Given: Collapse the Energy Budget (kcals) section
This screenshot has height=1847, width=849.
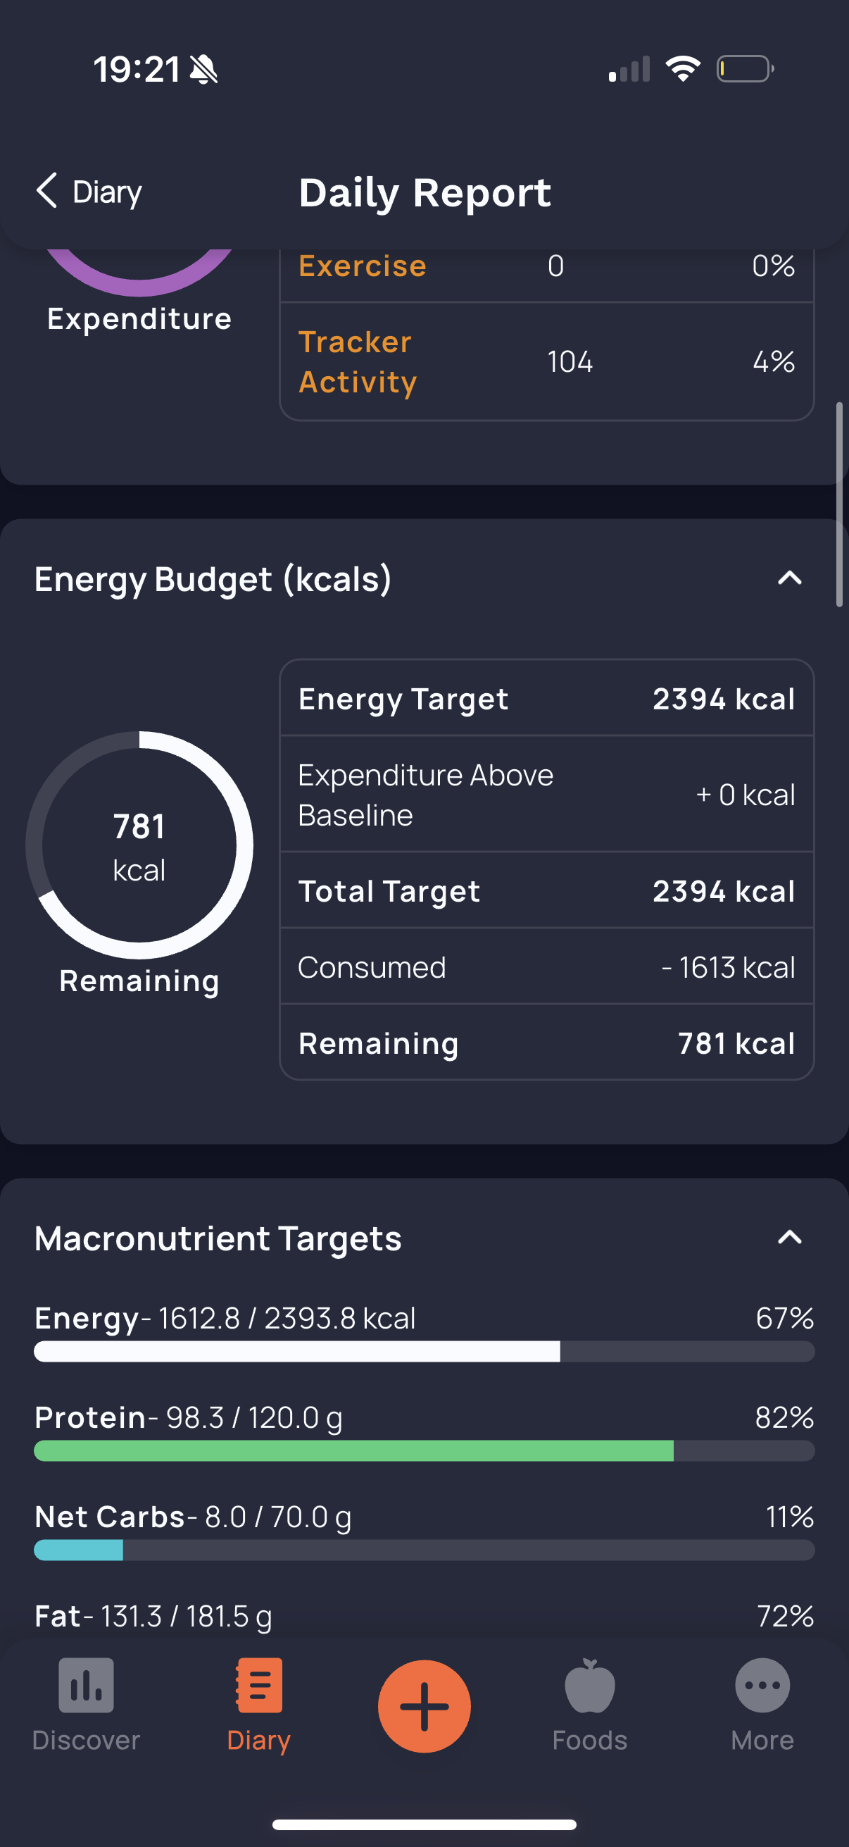Looking at the screenshot, I should pyautogui.click(x=790, y=578).
